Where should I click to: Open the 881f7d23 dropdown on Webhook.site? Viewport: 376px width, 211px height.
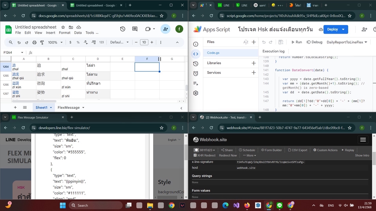coord(204,150)
